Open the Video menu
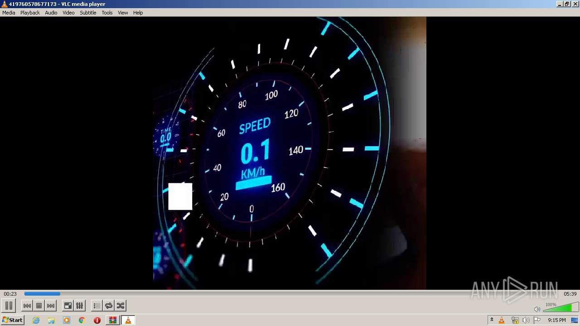580x326 pixels. 68,13
